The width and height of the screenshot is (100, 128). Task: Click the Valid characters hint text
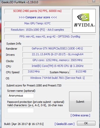[35, 105]
